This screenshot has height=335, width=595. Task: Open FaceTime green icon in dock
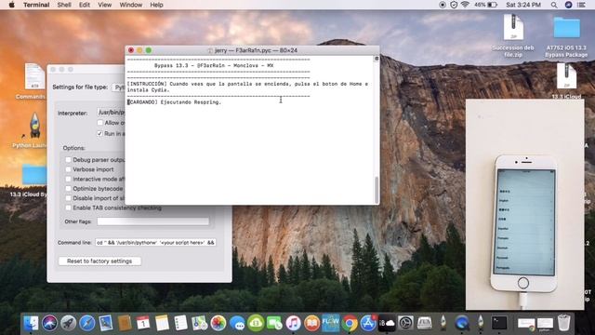tap(274, 323)
